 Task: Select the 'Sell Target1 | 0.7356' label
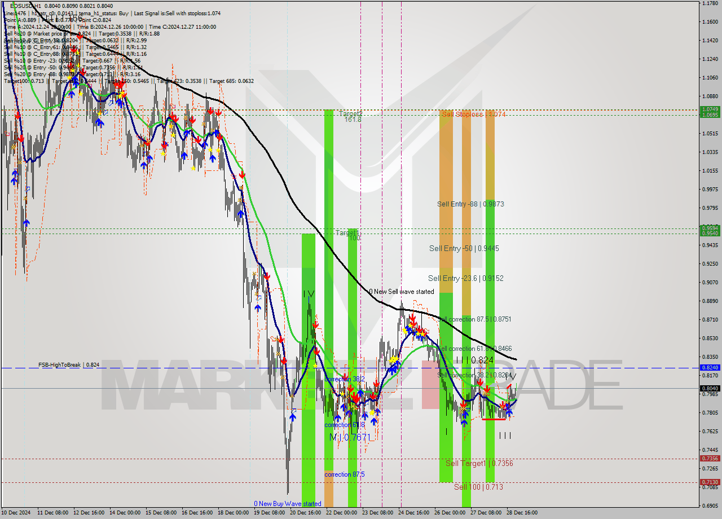coord(479,463)
